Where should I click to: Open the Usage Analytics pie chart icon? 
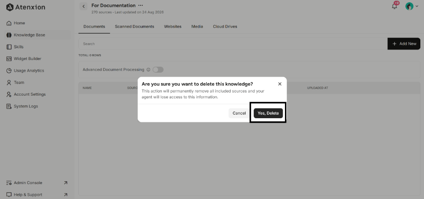[9, 70]
